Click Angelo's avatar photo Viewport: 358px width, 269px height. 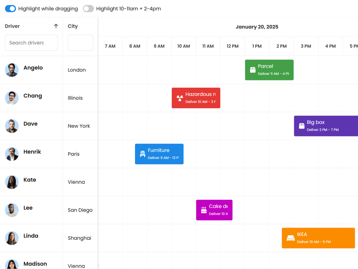[12, 70]
